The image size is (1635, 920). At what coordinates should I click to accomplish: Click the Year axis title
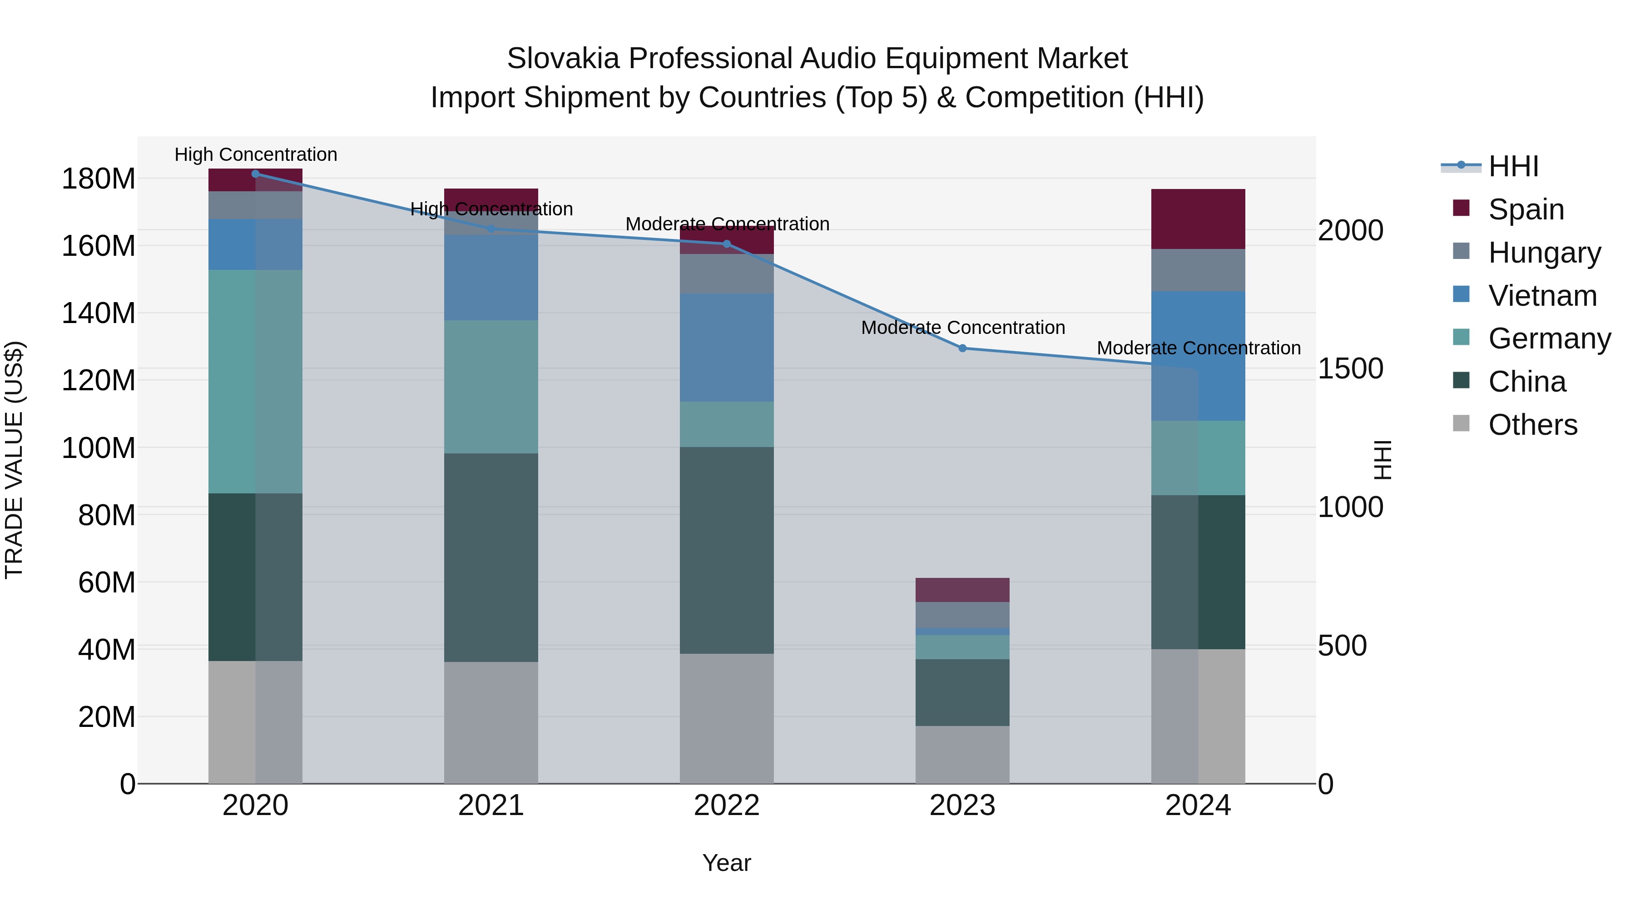(x=727, y=864)
